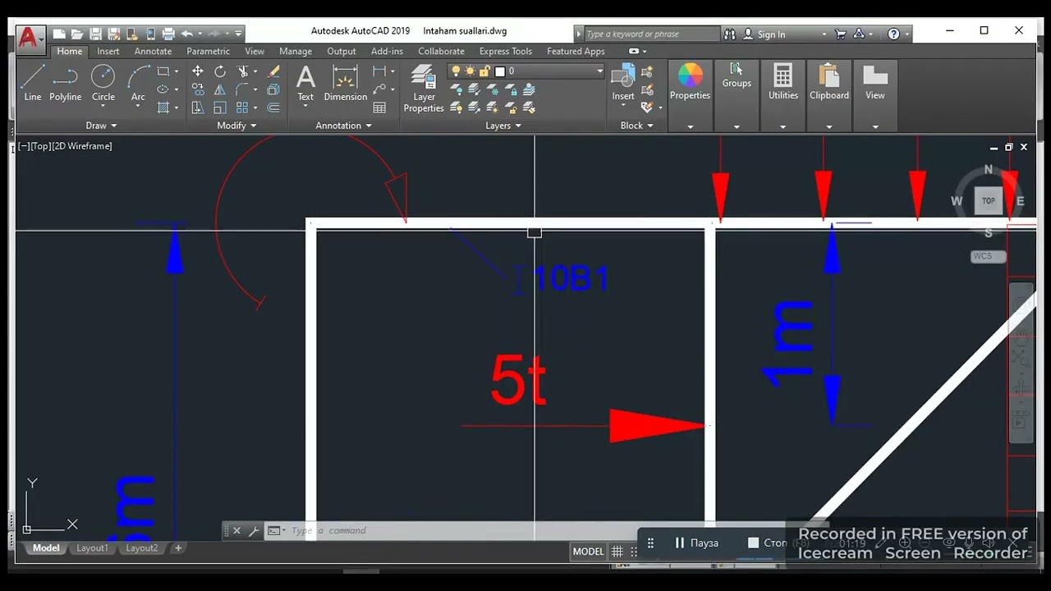This screenshot has width=1051, height=591.
Task: Expand the Modify panel
Action: [x=236, y=126]
